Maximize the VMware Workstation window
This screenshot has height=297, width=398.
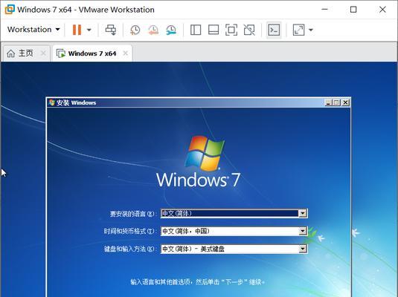click(x=353, y=10)
